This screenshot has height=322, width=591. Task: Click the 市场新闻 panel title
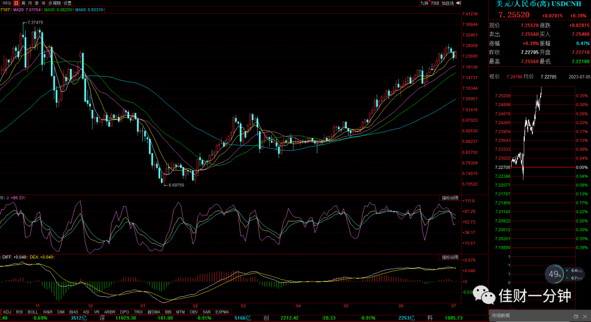(x=501, y=315)
